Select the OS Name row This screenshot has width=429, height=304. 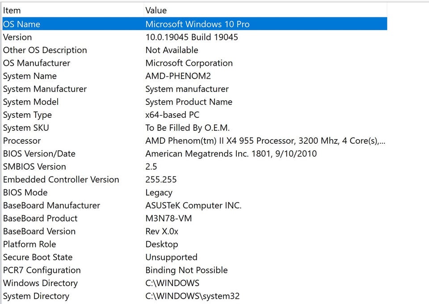[21, 24]
